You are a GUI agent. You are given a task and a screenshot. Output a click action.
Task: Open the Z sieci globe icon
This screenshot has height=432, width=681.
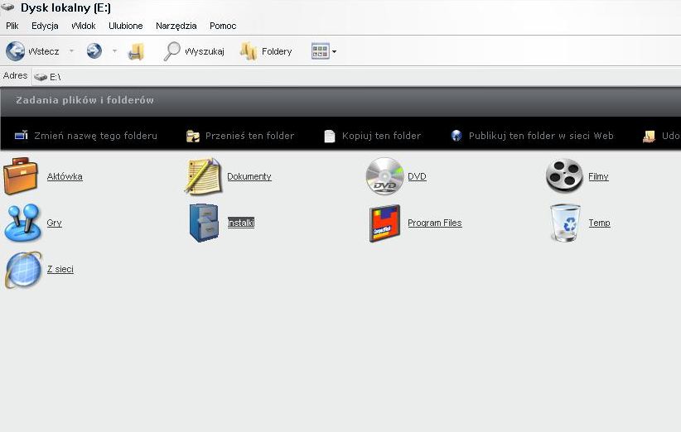coord(23,269)
